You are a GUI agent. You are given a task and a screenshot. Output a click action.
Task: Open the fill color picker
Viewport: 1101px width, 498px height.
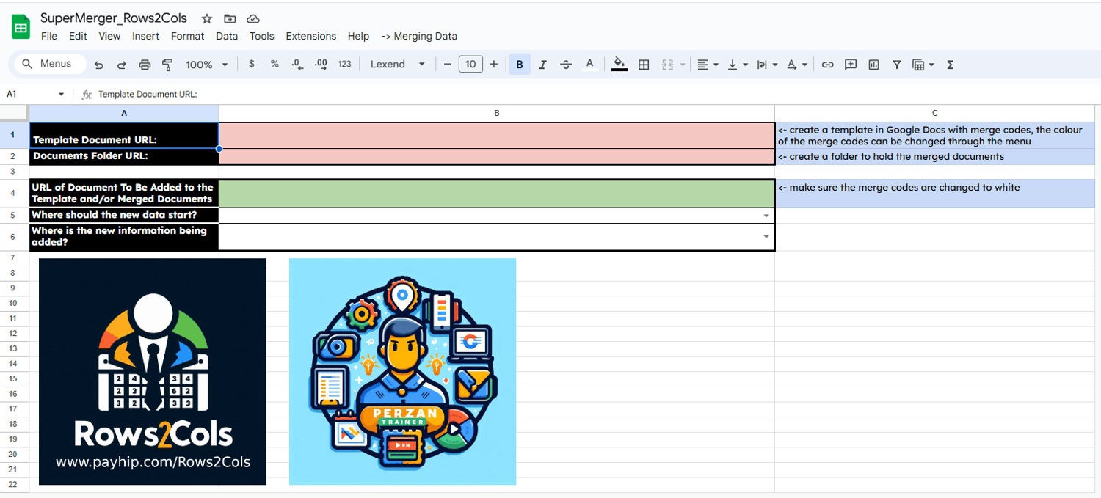[619, 65]
